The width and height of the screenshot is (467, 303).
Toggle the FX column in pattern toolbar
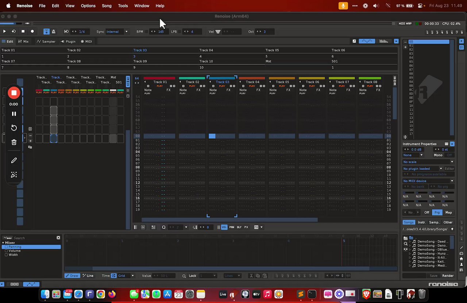coord(246,227)
